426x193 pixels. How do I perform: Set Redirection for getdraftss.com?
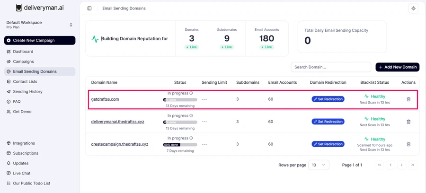pyautogui.click(x=328, y=99)
